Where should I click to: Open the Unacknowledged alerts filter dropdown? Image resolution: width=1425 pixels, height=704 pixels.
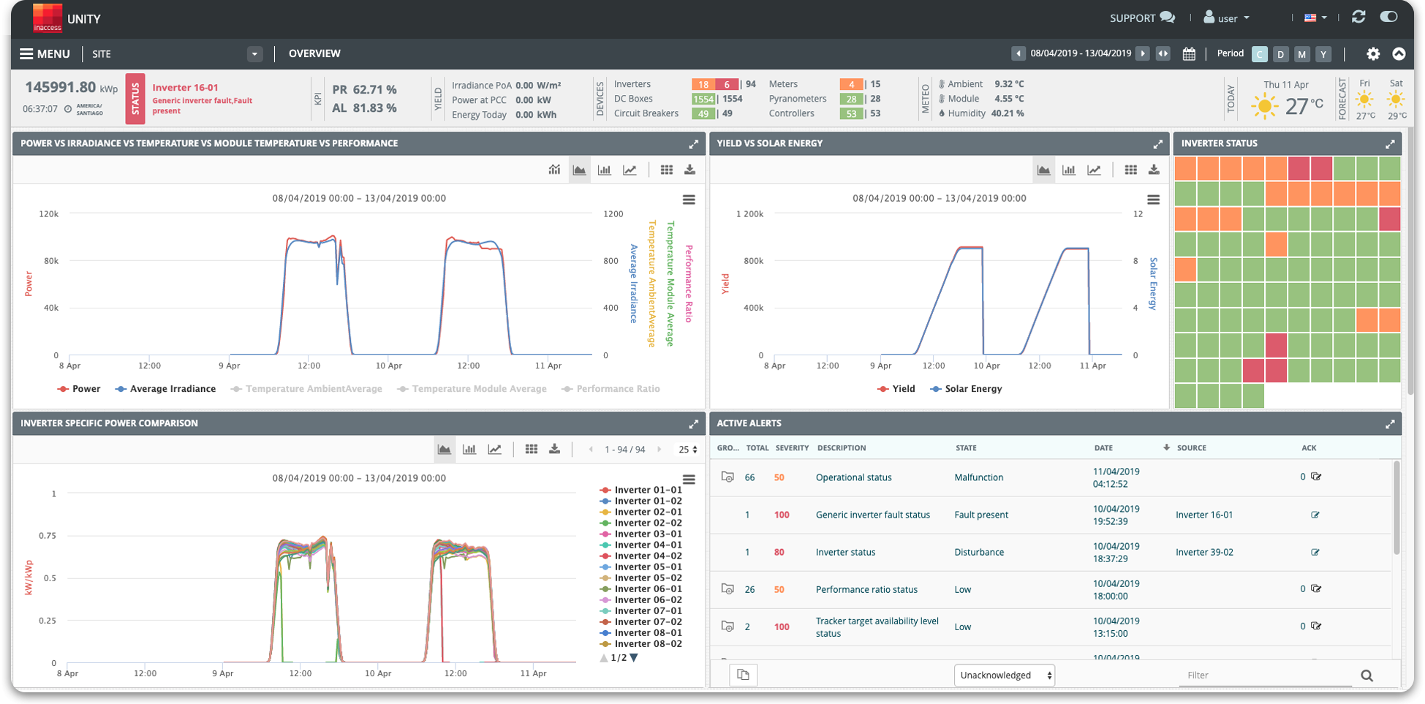pos(1004,675)
